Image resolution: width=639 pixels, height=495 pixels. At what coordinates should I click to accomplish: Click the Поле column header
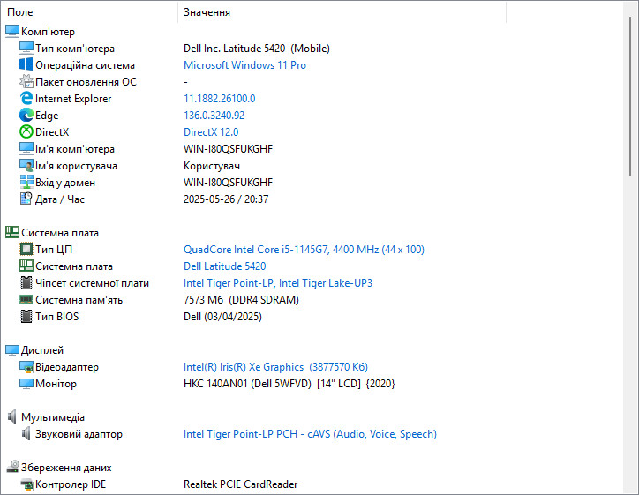point(90,12)
